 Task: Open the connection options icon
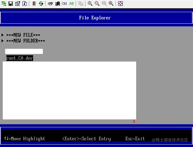click(18, 4)
